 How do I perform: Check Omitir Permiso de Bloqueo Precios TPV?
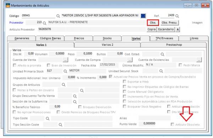pyautogui.click(x=58, y=112)
